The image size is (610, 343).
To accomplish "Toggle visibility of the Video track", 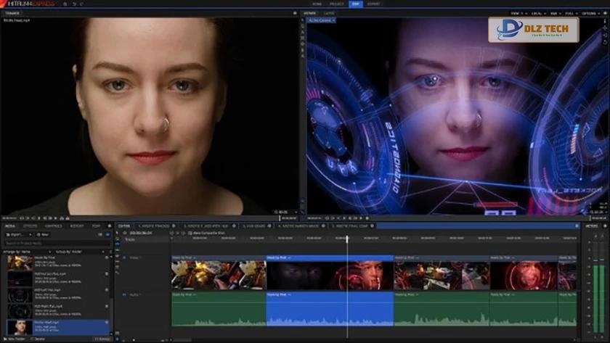I will click(x=124, y=257).
